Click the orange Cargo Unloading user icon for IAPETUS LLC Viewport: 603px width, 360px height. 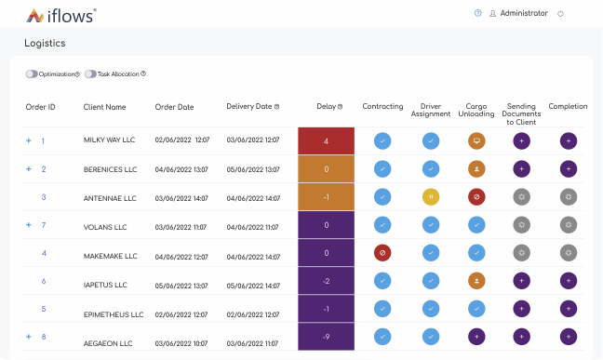click(x=476, y=281)
